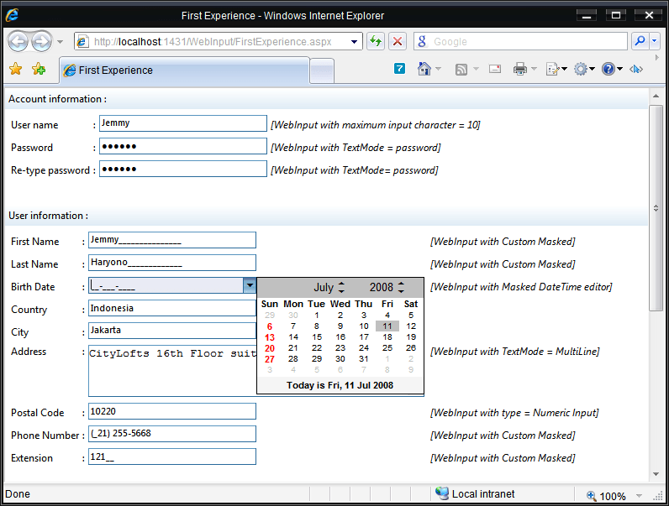The height and width of the screenshot is (506, 669).
Task: Click into the Postal Code field
Action: [171, 412]
